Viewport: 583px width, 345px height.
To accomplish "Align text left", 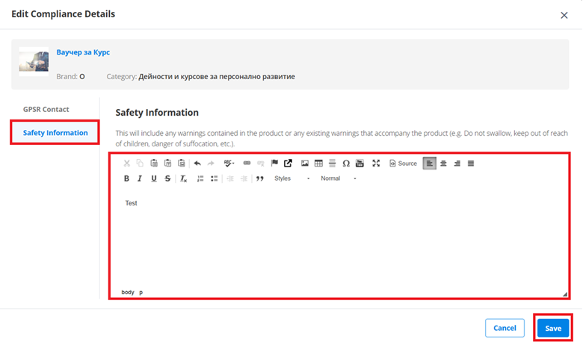I will 430,164.
